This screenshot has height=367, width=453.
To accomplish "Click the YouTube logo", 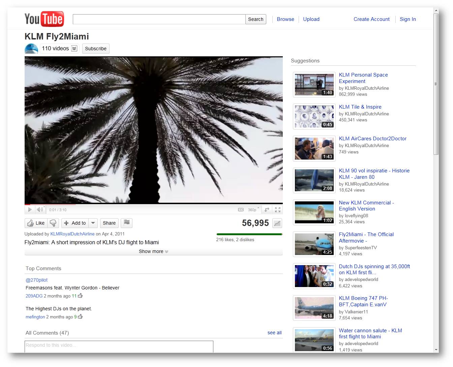I will click(x=44, y=19).
